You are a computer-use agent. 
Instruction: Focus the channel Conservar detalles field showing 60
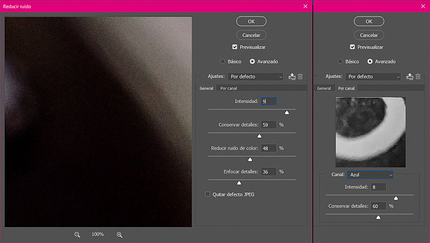point(378,206)
